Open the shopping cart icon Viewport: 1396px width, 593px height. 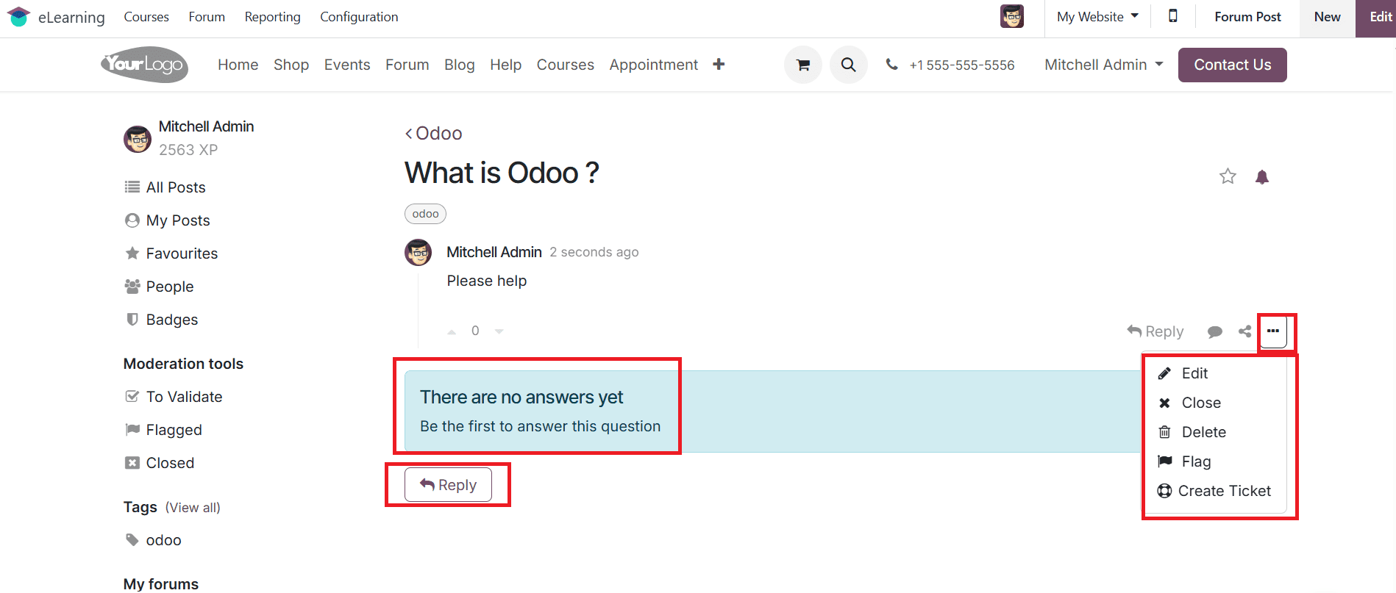click(803, 65)
